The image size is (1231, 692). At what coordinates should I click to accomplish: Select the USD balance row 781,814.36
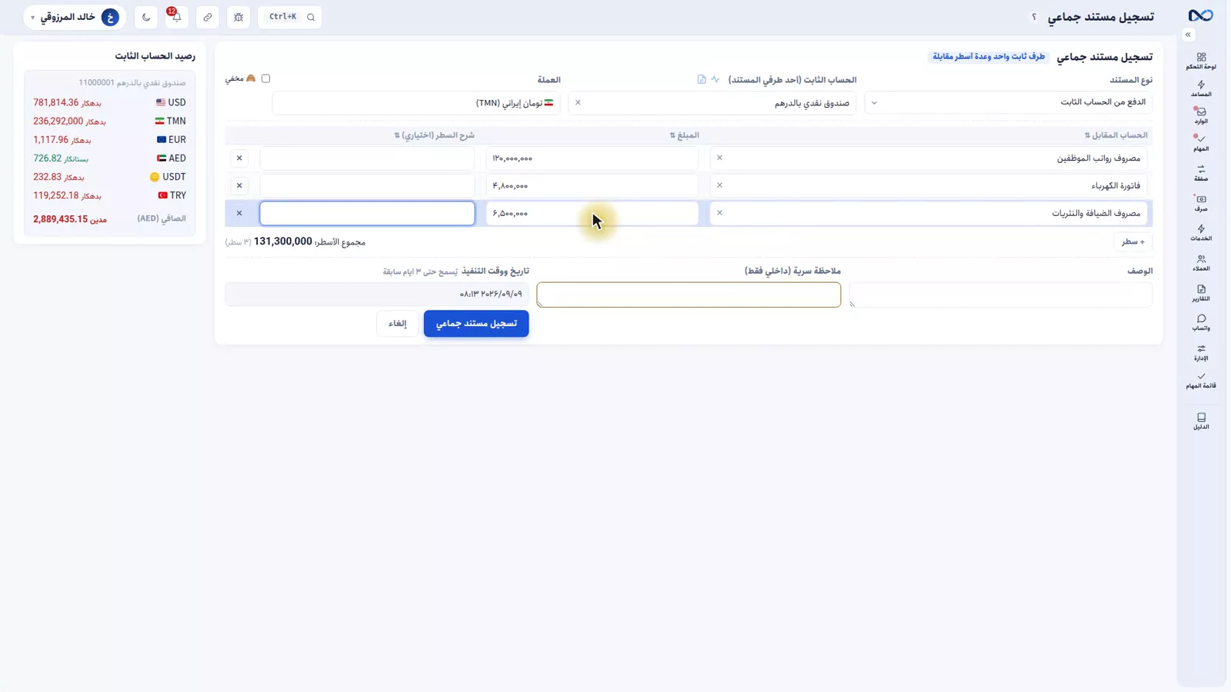tap(109, 102)
